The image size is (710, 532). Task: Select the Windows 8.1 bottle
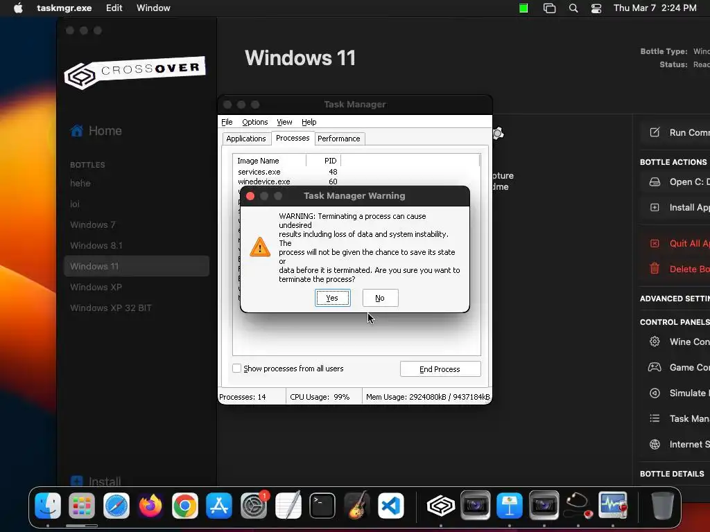(x=96, y=246)
